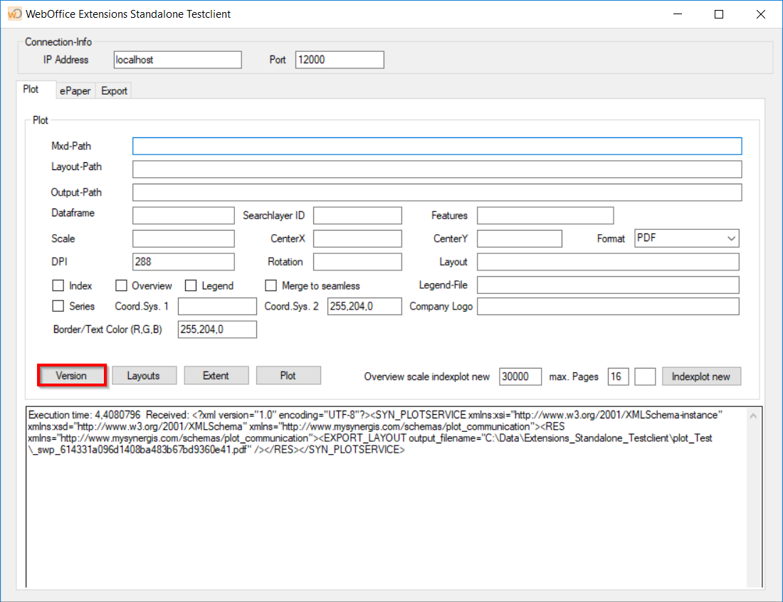Click inside the empty Mxd-Path field

[436, 146]
